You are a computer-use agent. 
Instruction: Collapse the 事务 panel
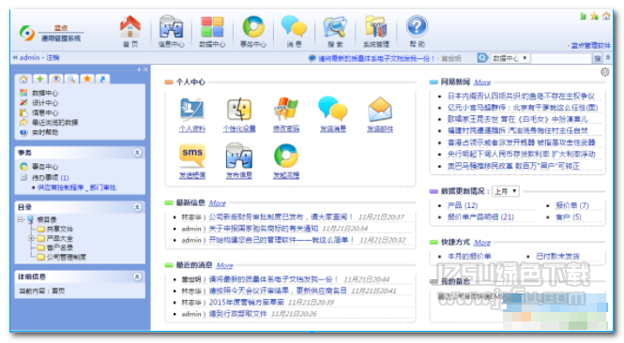[137, 153]
